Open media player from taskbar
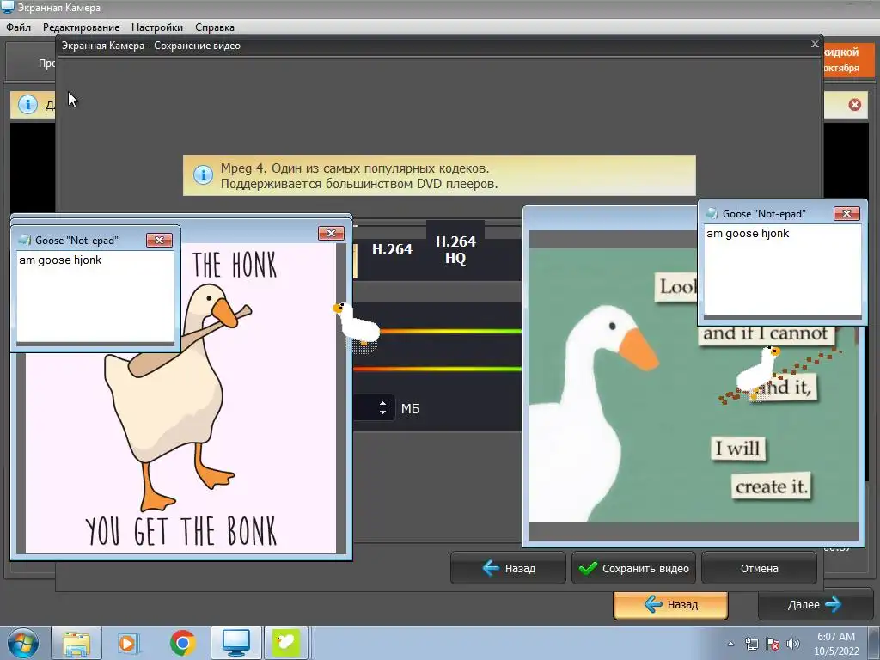This screenshot has height=660, width=880. [129, 643]
